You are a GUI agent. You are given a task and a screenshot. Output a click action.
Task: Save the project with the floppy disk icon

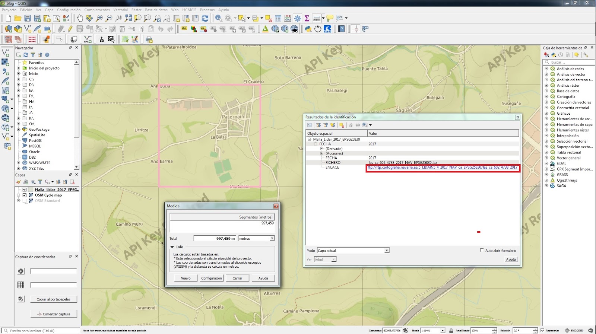coord(28,18)
